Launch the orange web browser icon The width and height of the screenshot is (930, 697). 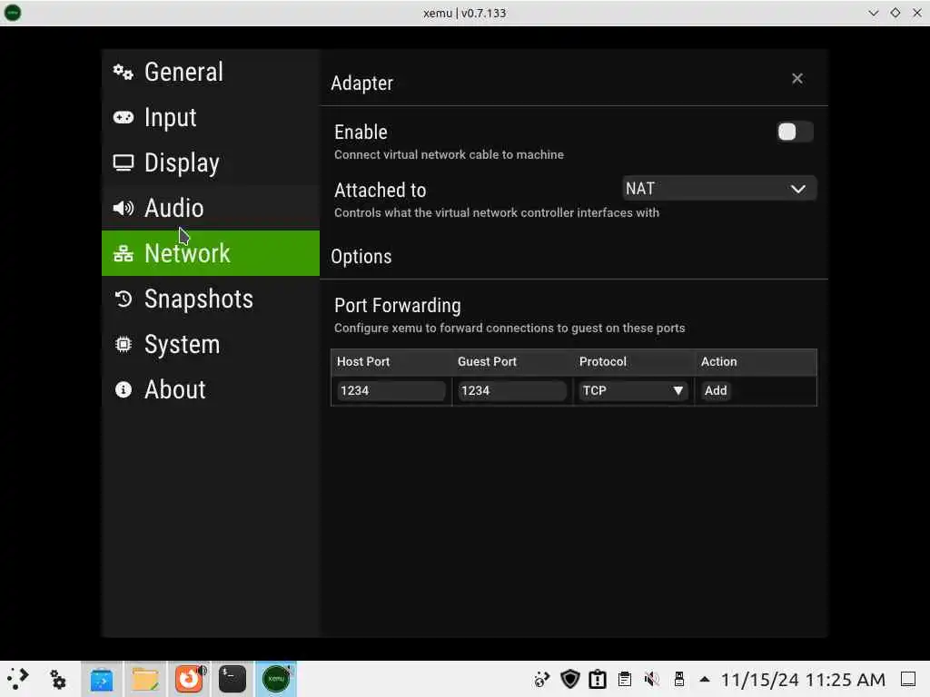click(189, 679)
